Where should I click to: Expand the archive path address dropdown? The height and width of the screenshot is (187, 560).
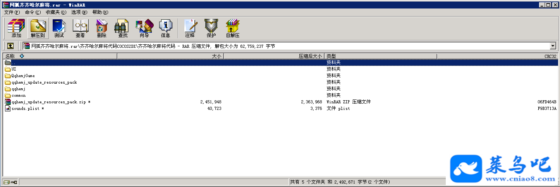pyautogui.click(x=553, y=46)
